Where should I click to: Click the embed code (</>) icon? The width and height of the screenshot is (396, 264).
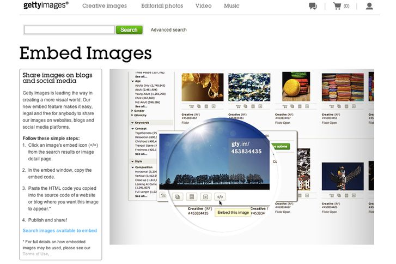coord(220,197)
